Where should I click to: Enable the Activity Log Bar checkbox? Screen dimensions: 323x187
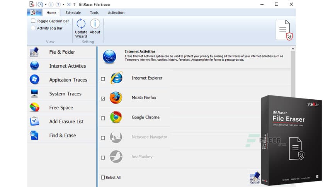tap(33, 28)
